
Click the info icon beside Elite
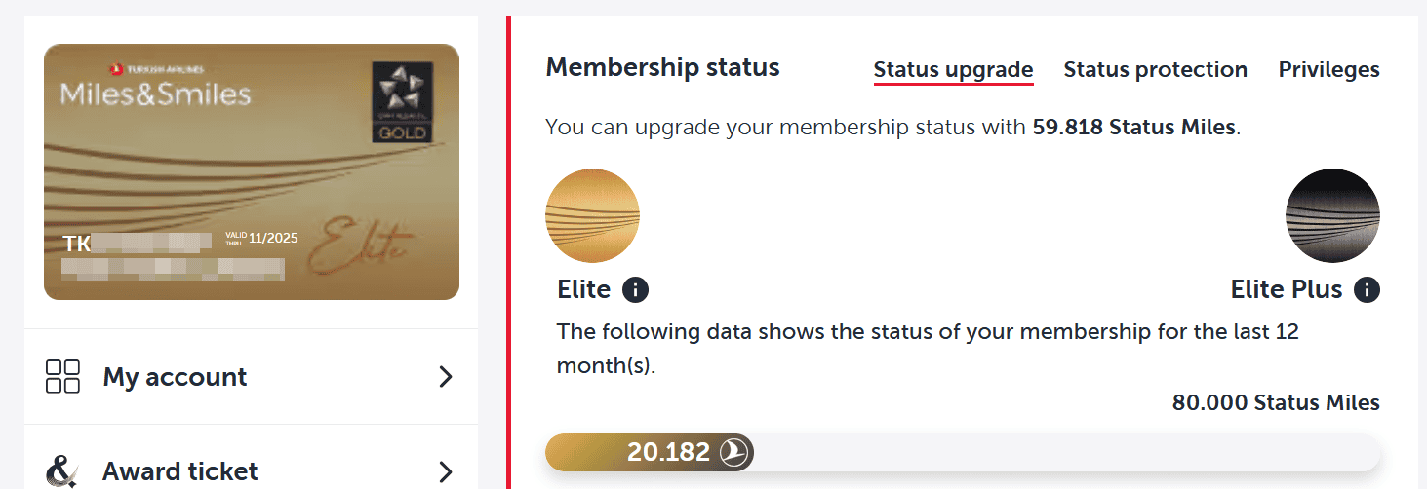[x=635, y=289]
